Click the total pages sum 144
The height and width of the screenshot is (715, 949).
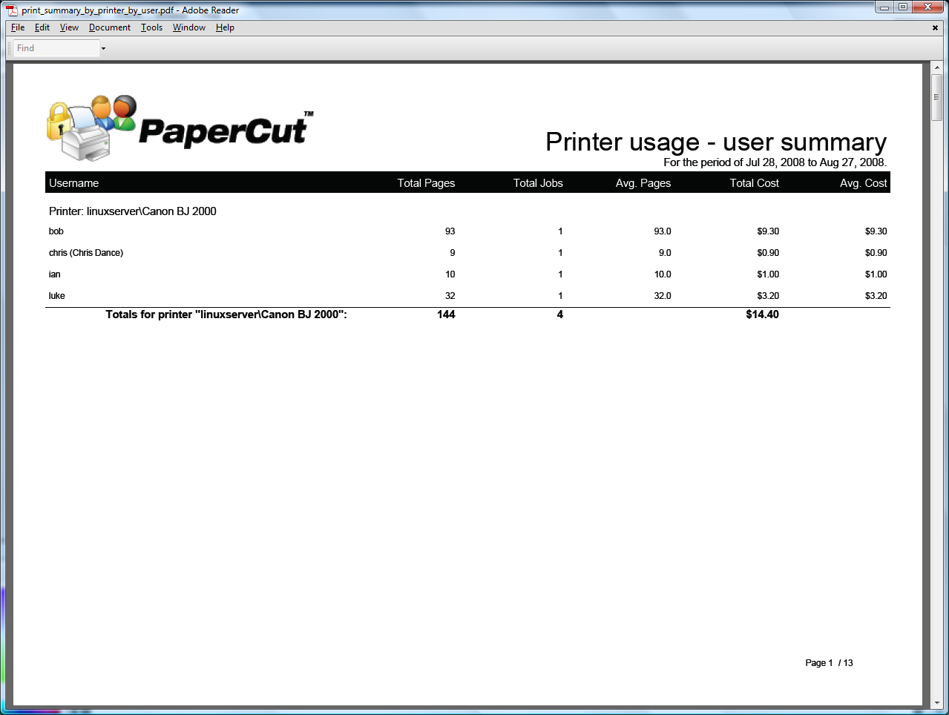coord(446,314)
